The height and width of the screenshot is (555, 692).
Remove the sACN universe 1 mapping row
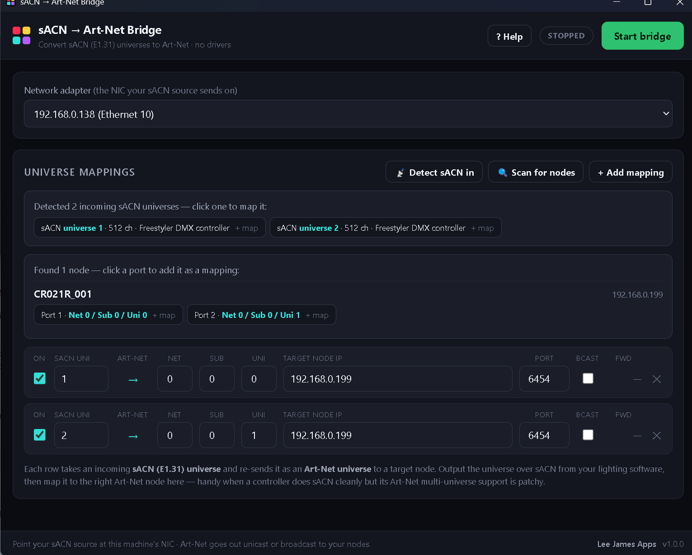click(657, 379)
